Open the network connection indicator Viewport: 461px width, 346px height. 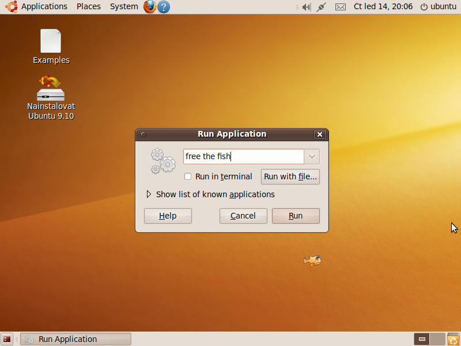321,7
